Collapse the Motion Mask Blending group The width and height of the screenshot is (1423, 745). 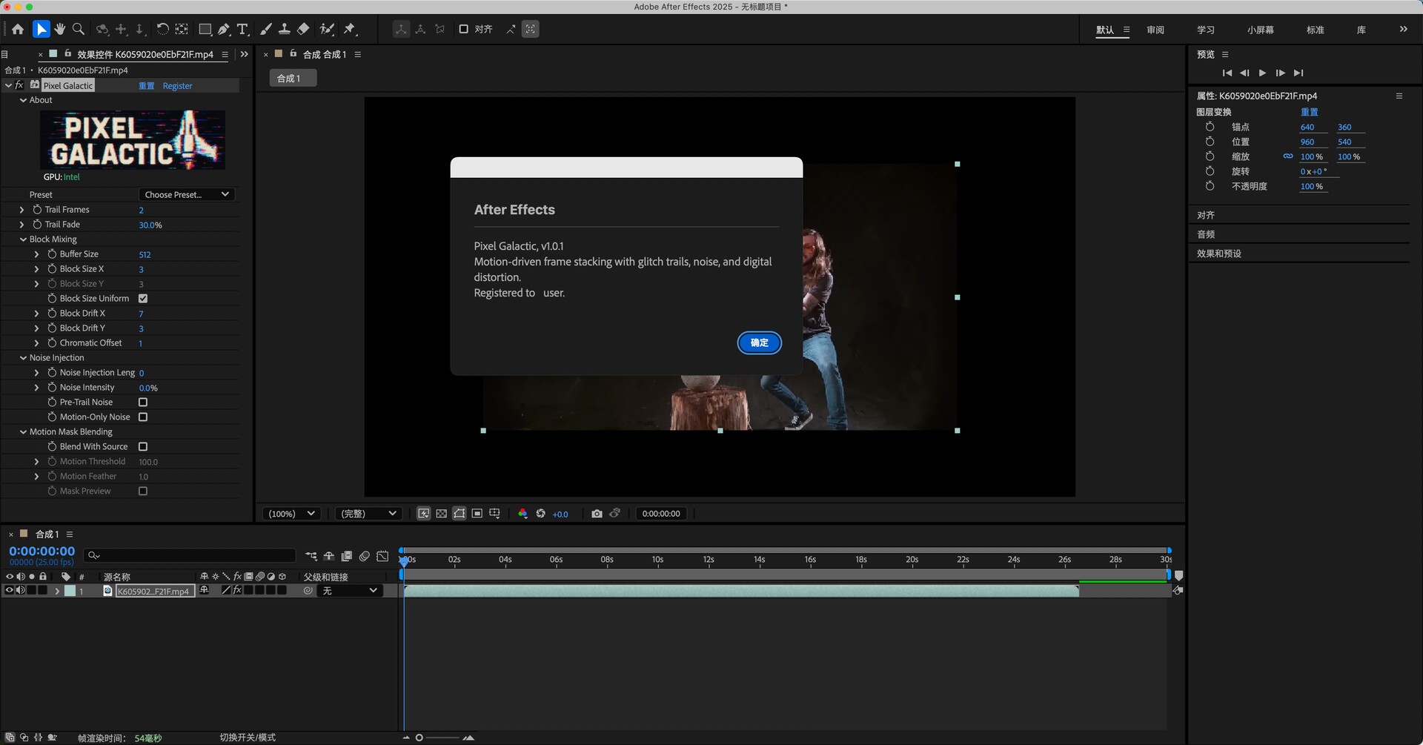tap(23, 432)
